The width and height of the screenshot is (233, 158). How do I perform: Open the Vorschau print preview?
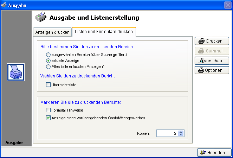pyautogui.click(x=212, y=60)
